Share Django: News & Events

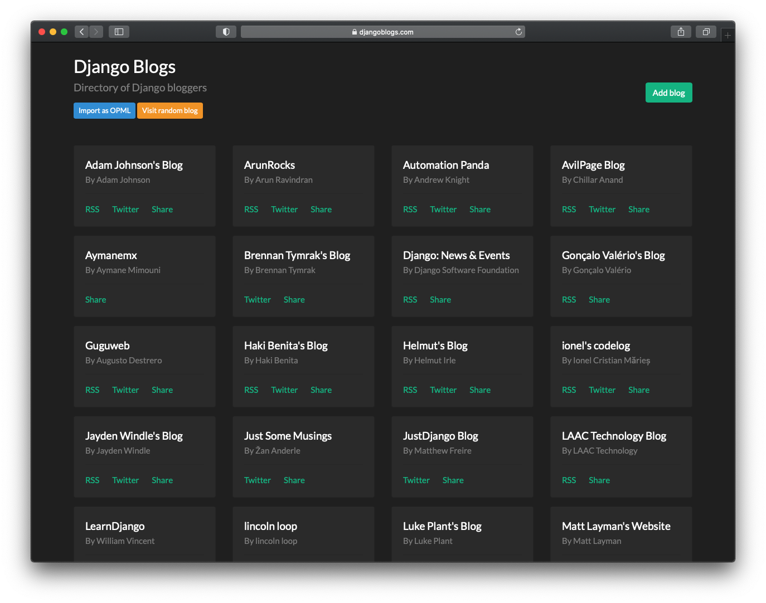point(440,300)
